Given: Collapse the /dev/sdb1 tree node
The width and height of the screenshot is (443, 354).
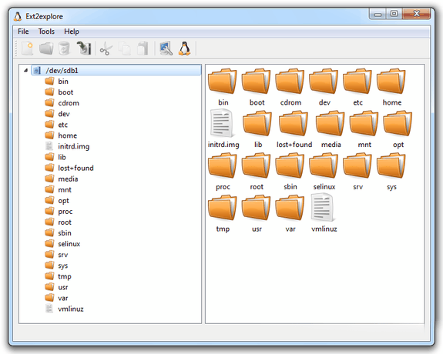Looking at the screenshot, I should click(x=25, y=70).
